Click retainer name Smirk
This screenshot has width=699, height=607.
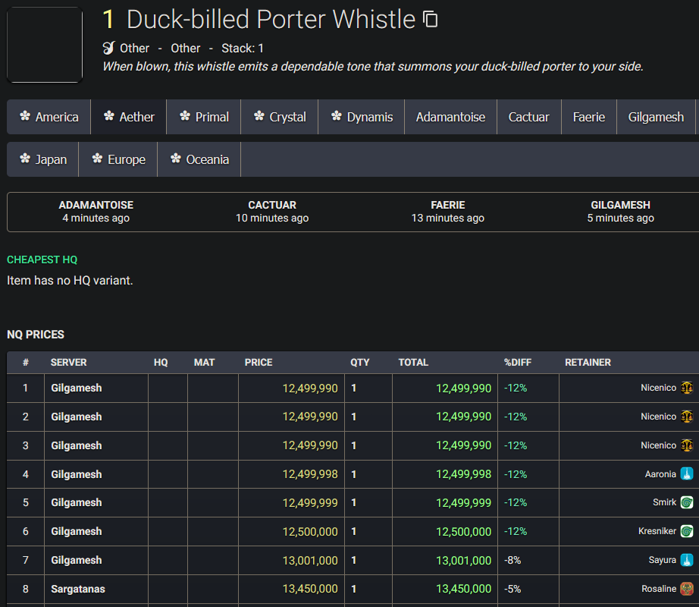click(x=664, y=502)
